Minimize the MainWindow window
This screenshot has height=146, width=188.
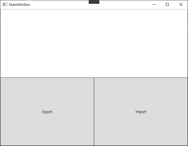coord(154,4)
